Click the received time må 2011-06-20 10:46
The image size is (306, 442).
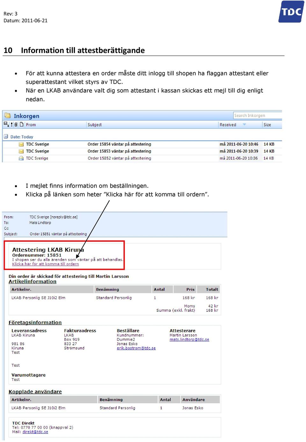point(239,144)
